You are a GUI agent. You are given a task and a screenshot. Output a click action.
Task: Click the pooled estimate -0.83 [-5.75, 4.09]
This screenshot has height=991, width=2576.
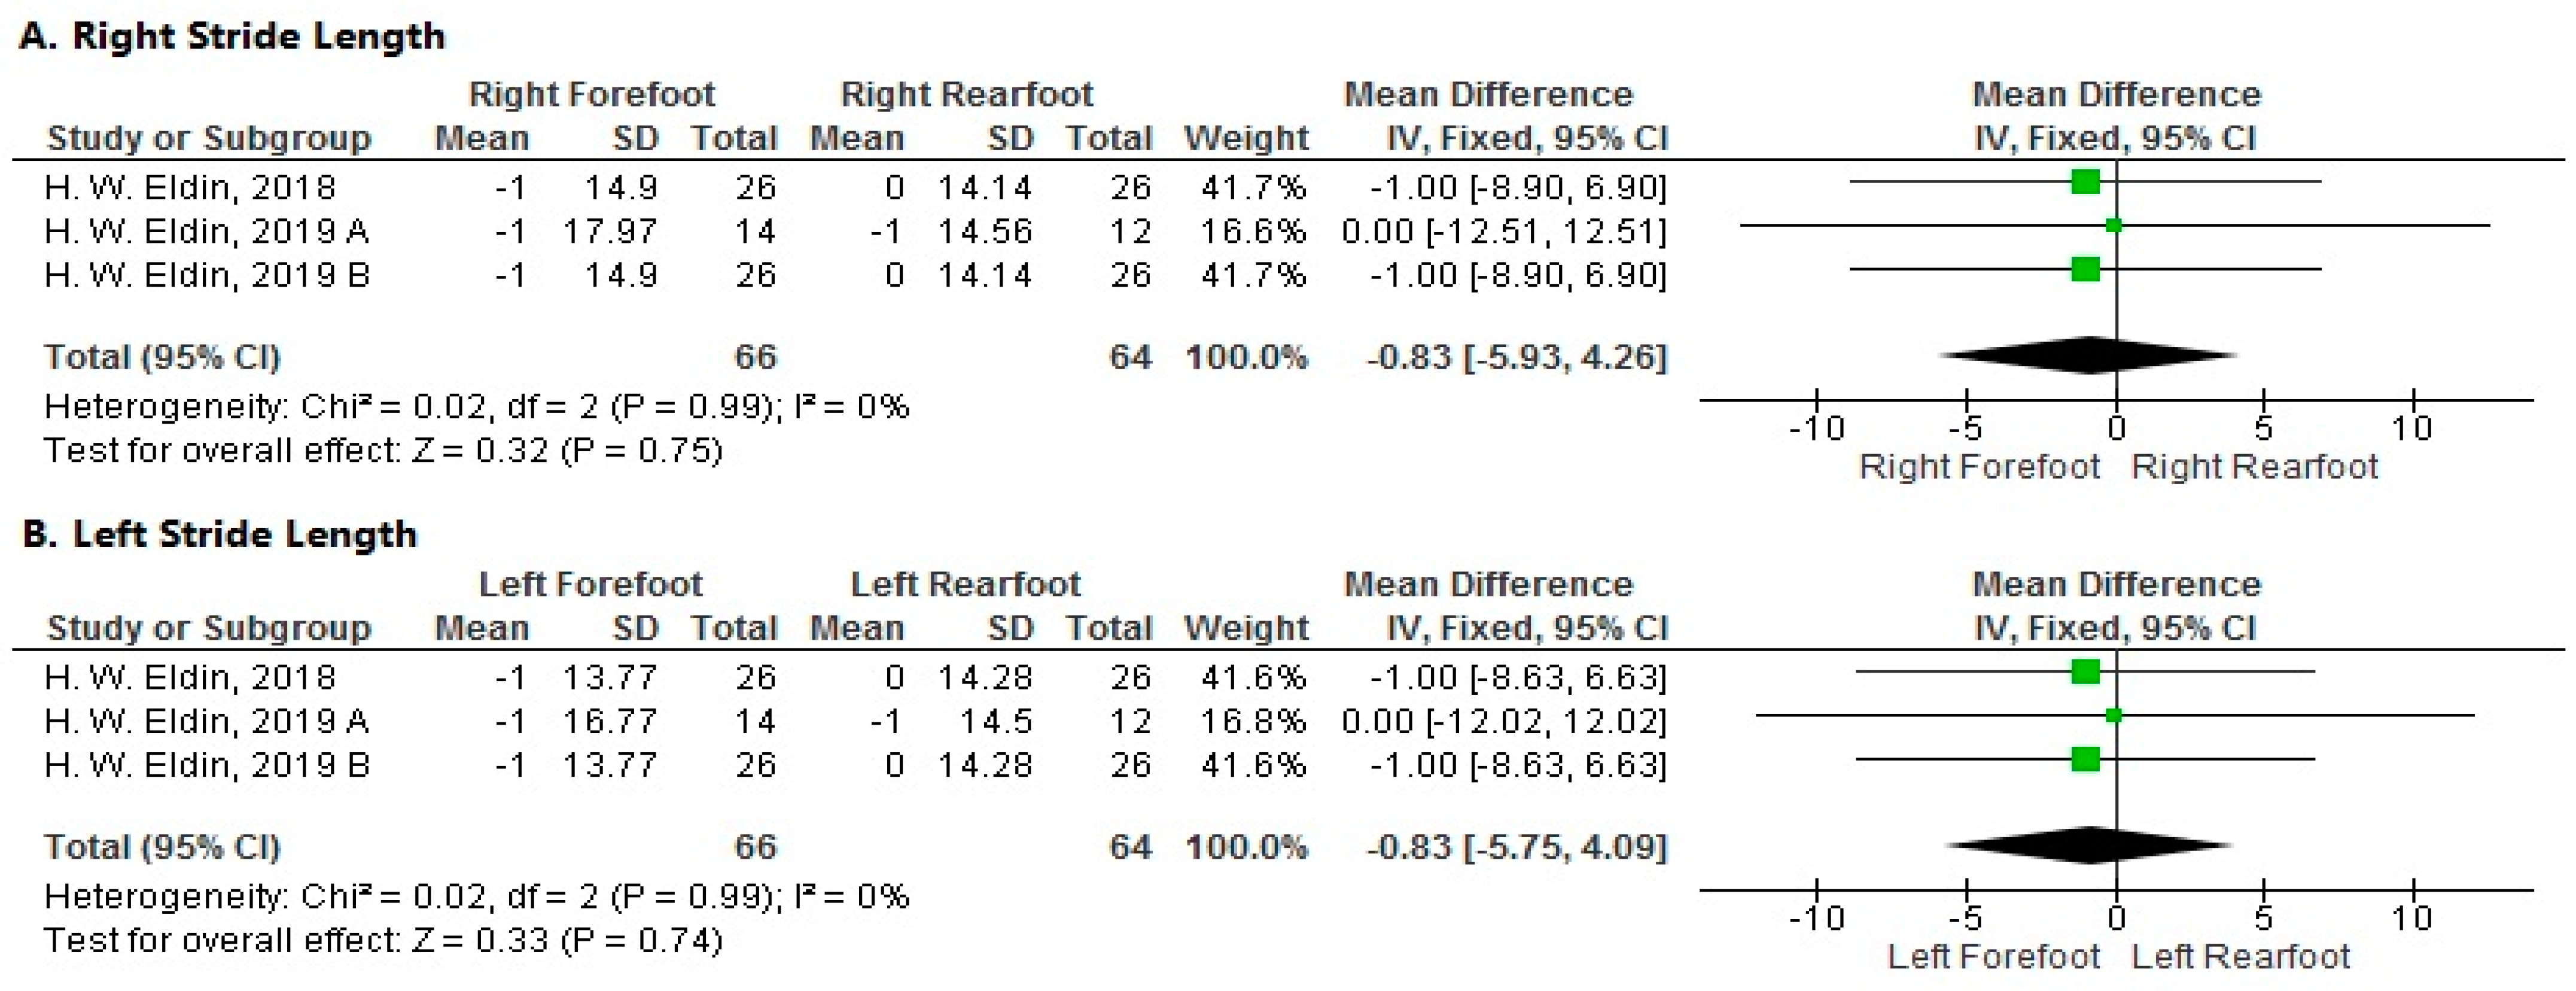point(1516,847)
